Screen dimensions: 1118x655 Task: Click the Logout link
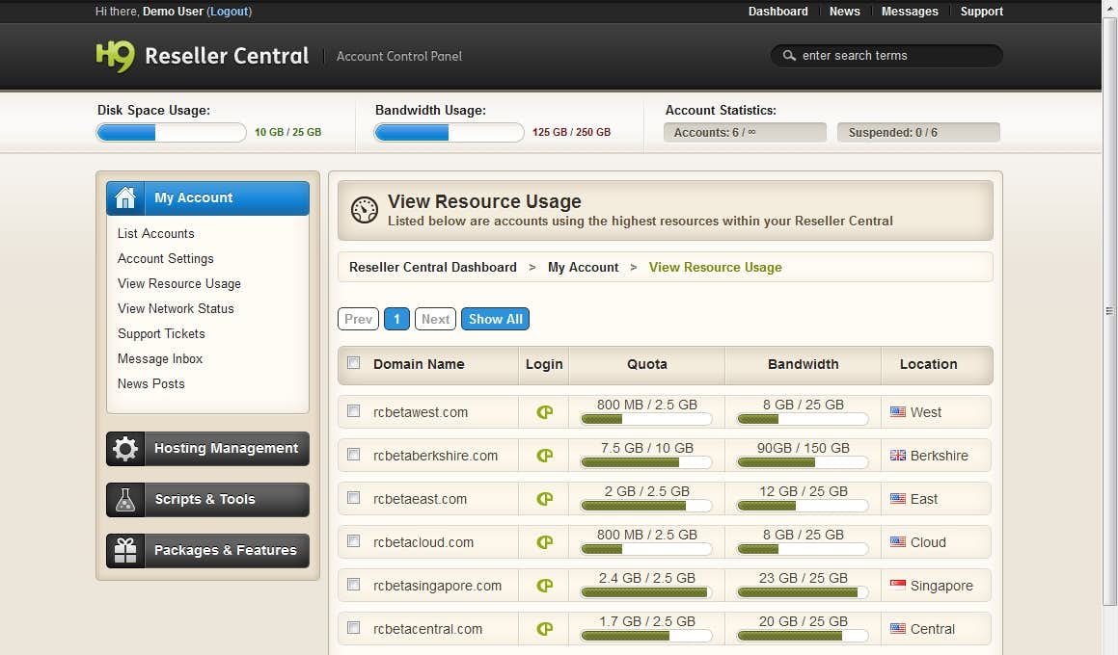[x=229, y=12]
